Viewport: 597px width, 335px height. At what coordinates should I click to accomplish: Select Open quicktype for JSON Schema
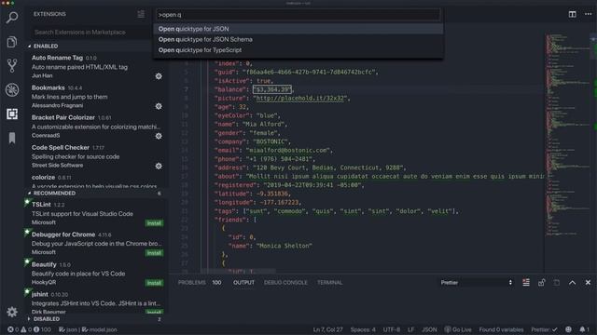point(298,39)
